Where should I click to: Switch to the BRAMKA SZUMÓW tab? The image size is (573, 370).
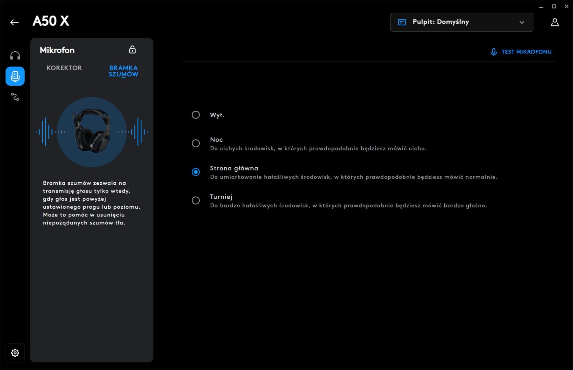pyautogui.click(x=123, y=71)
